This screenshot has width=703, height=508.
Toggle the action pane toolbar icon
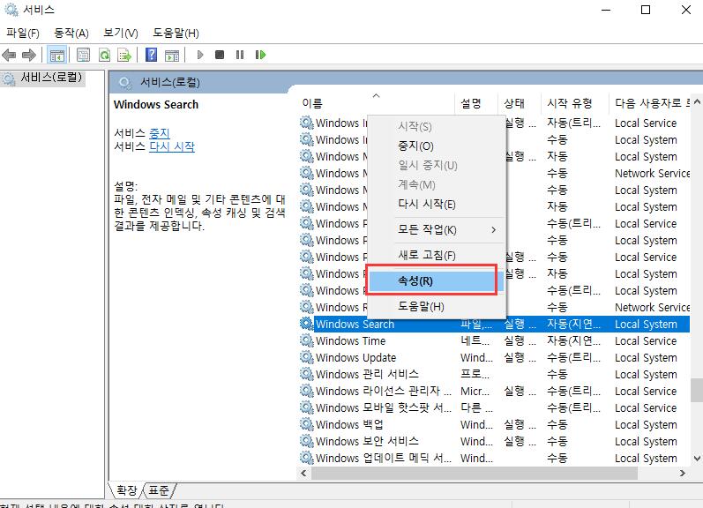[x=172, y=56]
